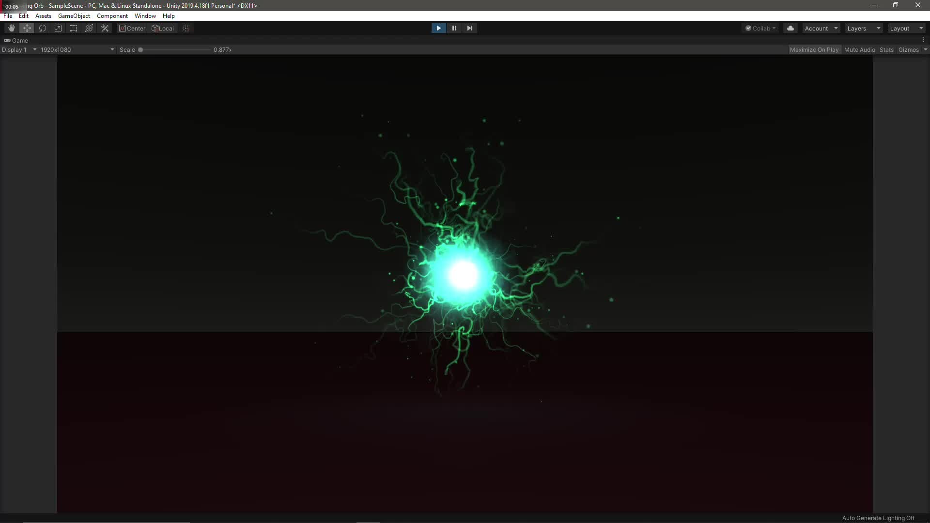Viewport: 930px width, 523px height.
Task: Select the Move tool
Action: click(x=27, y=28)
